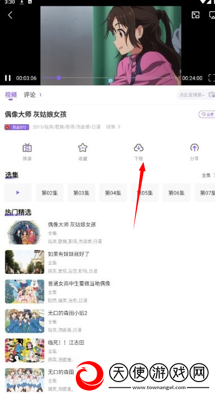Tap the 下载 cloud download icon

(x=139, y=148)
